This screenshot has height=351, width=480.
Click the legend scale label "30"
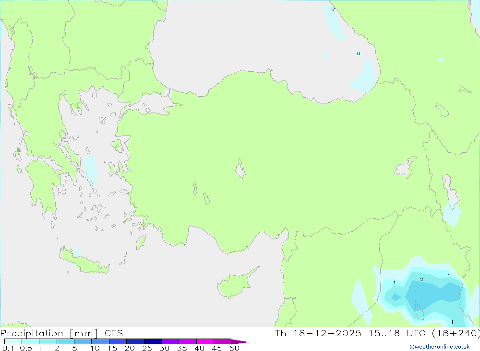165,348
